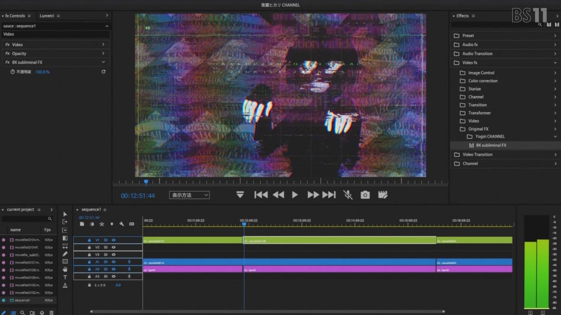Screen dimensions: 561x315
Task: Select the Type tool
Action: pos(65,277)
